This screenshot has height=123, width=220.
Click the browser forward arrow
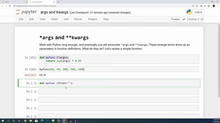[x=6, y=6]
